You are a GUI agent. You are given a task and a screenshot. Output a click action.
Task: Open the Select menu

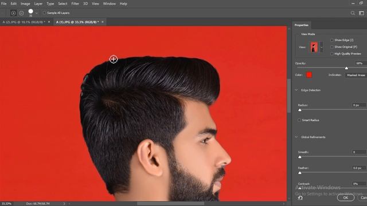[x=63, y=4]
